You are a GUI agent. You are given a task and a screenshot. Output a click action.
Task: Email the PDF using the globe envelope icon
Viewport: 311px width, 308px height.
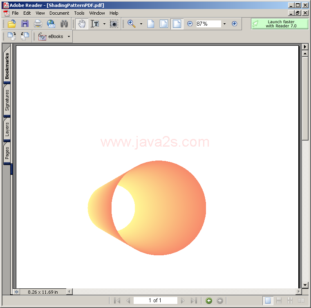[x=51, y=24]
